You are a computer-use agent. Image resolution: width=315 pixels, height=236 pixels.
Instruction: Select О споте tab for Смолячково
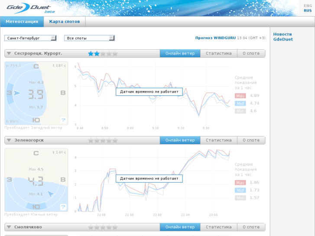[x=251, y=227]
